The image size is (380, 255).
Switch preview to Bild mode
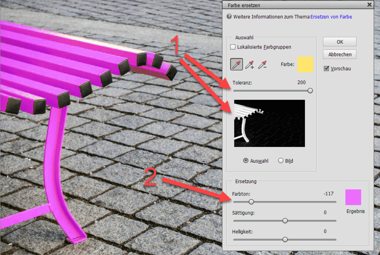(281, 161)
